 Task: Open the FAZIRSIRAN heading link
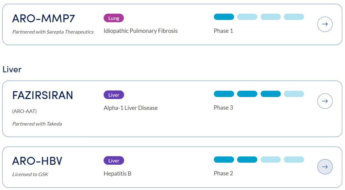click(x=42, y=95)
